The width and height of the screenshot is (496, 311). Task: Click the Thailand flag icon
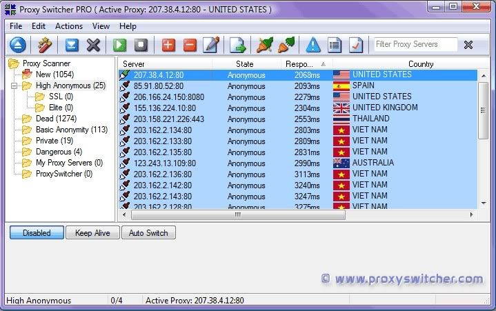pos(341,119)
